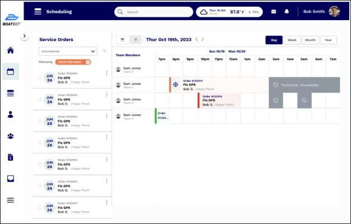Click the Service Orders heading

tap(56, 40)
